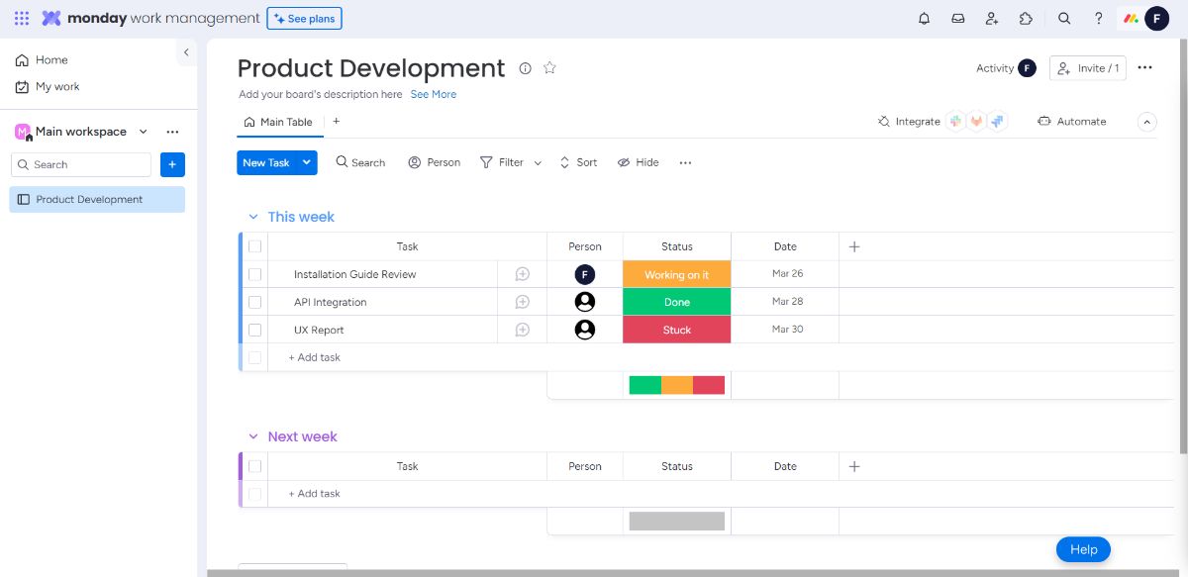1188x577 pixels.
Task: Switch to the Main Table tab
Action: (278, 122)
